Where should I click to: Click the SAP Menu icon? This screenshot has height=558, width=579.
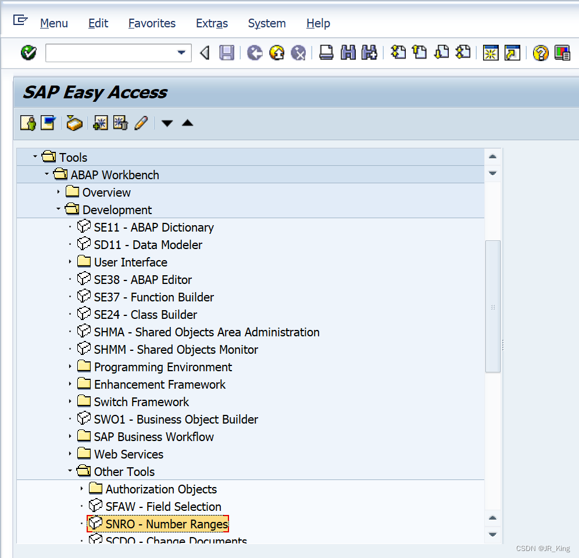[x=48, y=123]
